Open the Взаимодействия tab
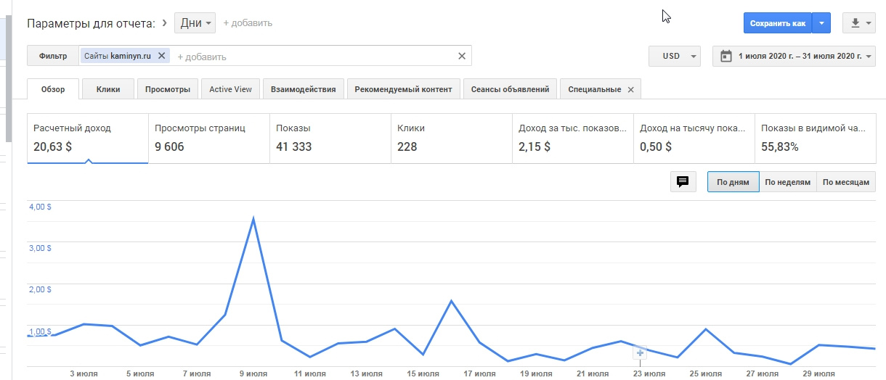 303,89
